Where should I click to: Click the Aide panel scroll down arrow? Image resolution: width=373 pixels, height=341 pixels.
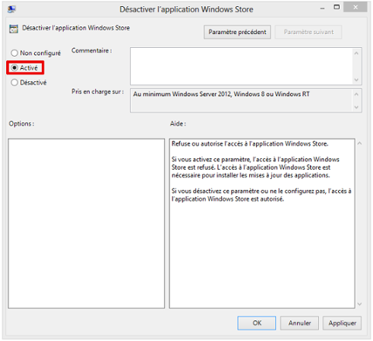click(x=359, y=304)
